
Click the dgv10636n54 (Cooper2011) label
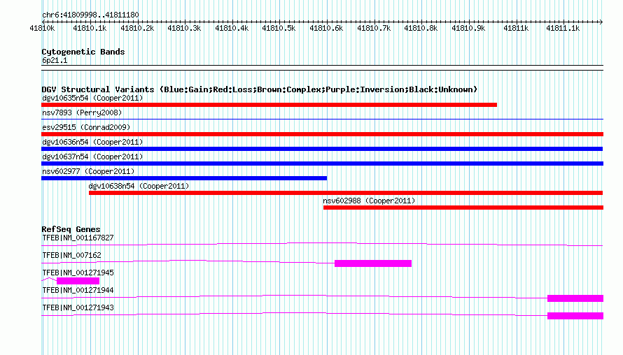pyautogui.click(x=92, y=142)
